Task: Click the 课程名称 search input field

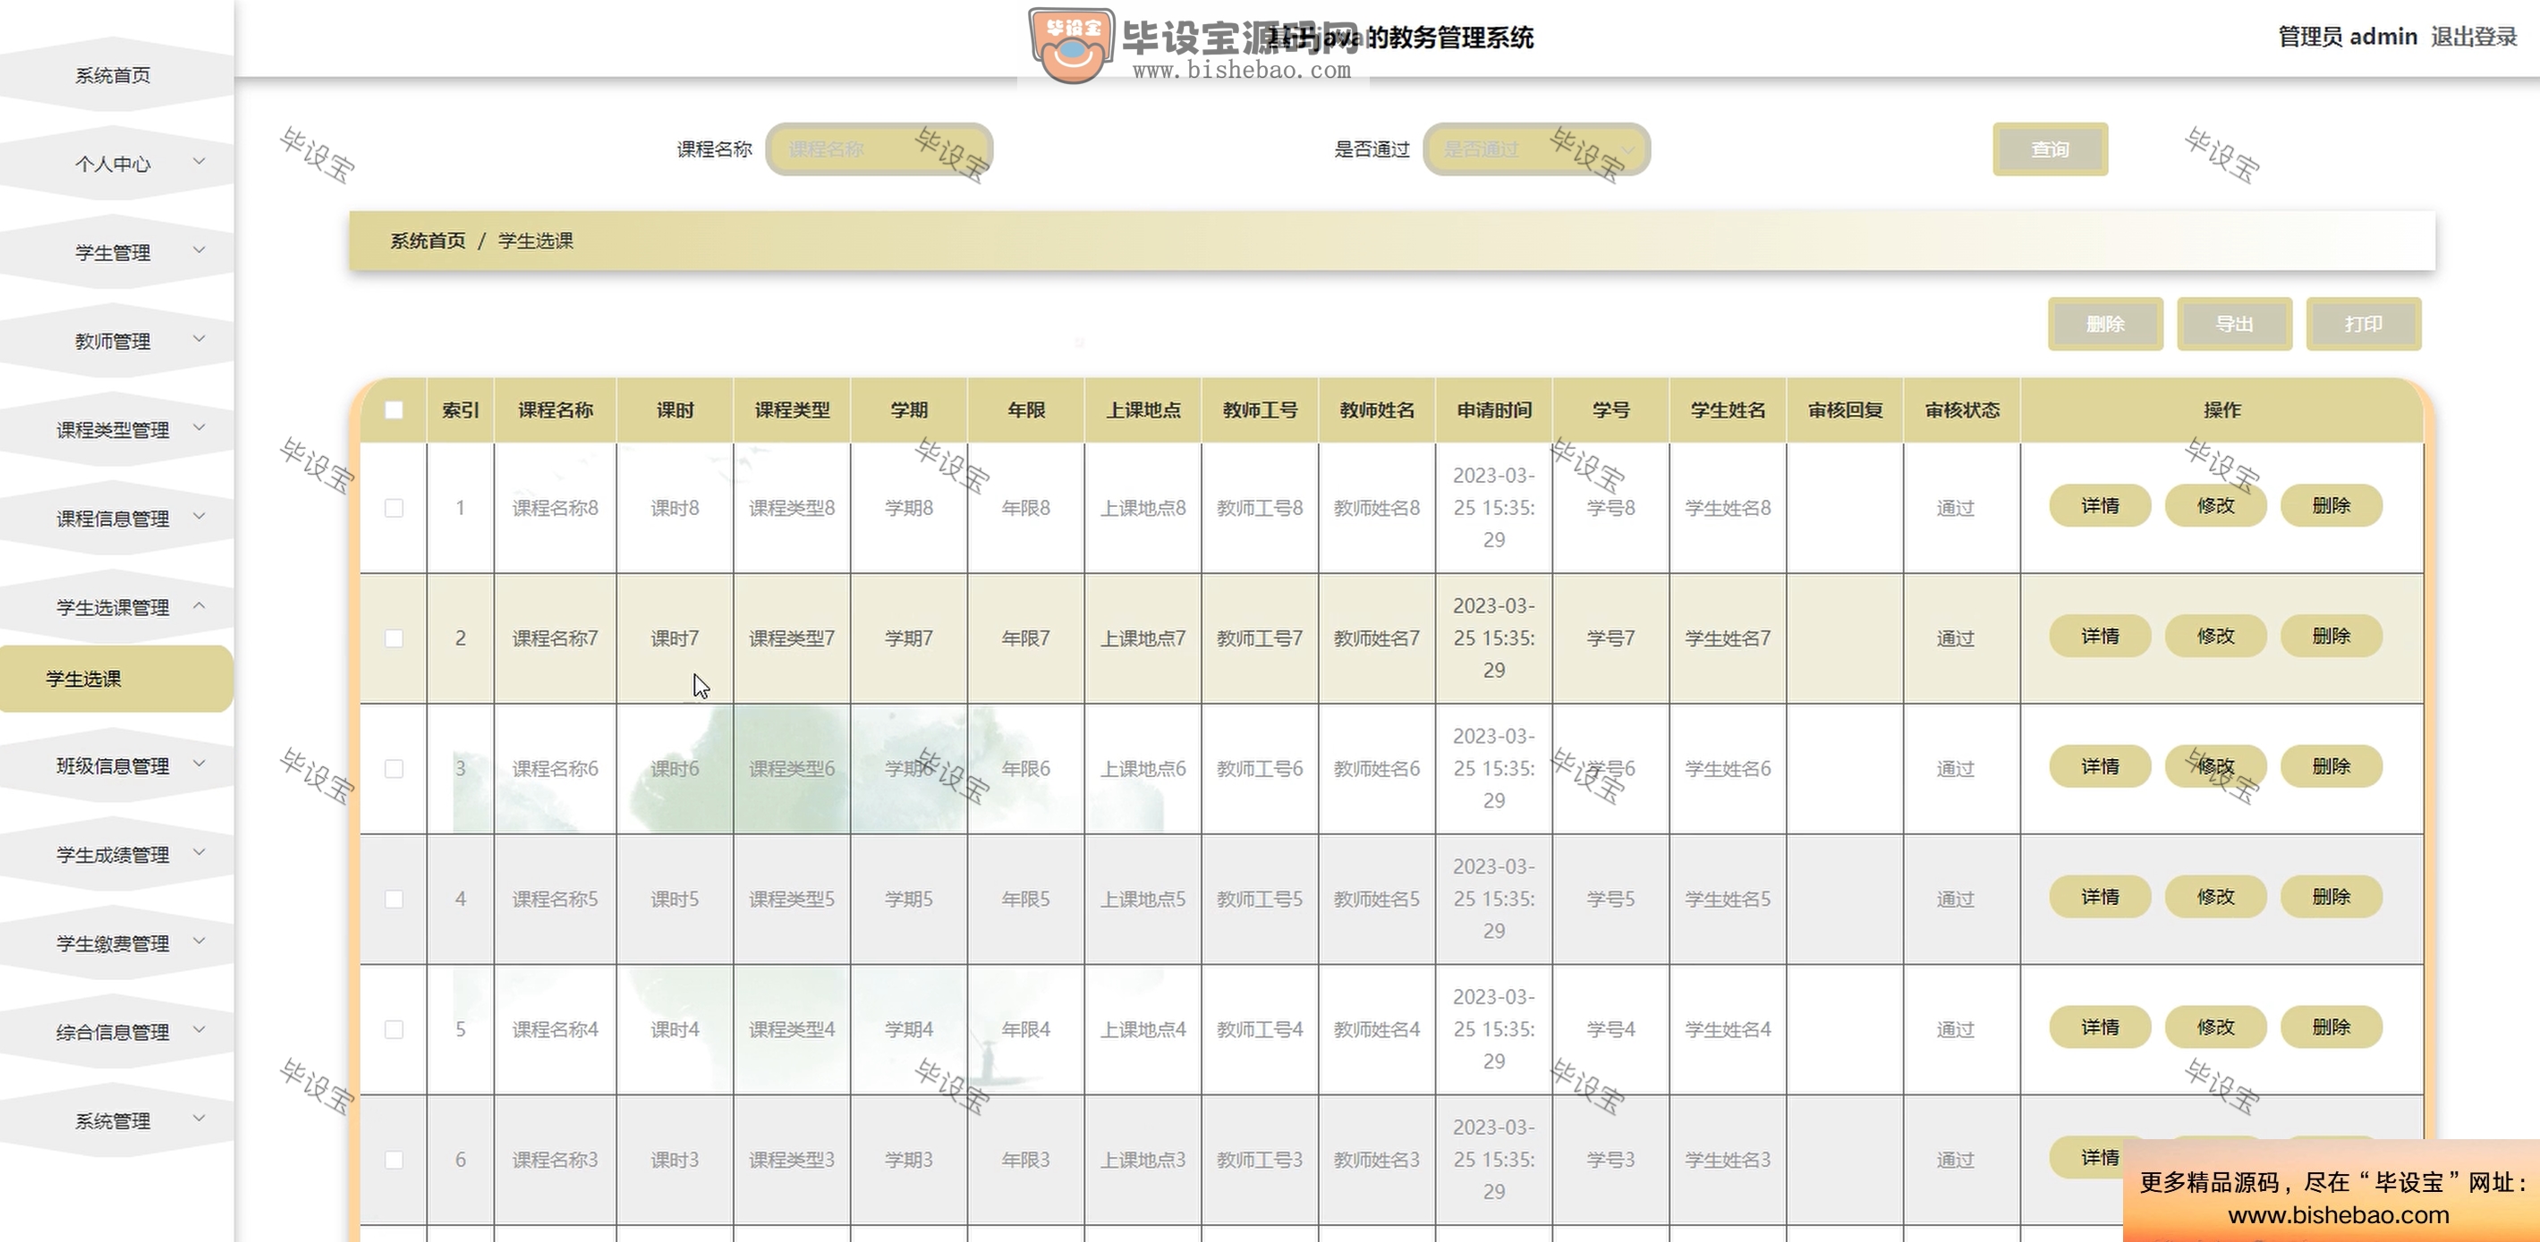Action: (879, 150)
